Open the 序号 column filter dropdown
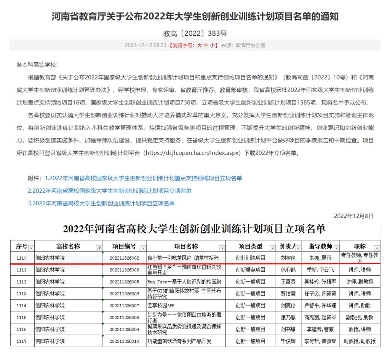Screen dimensions: 390x352 pyautogui.click(x=31, y=248)
